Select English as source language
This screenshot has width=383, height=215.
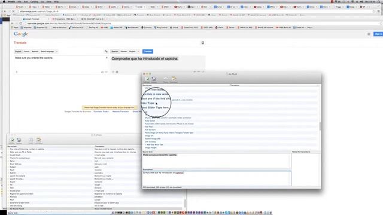(x=18, y=51)
